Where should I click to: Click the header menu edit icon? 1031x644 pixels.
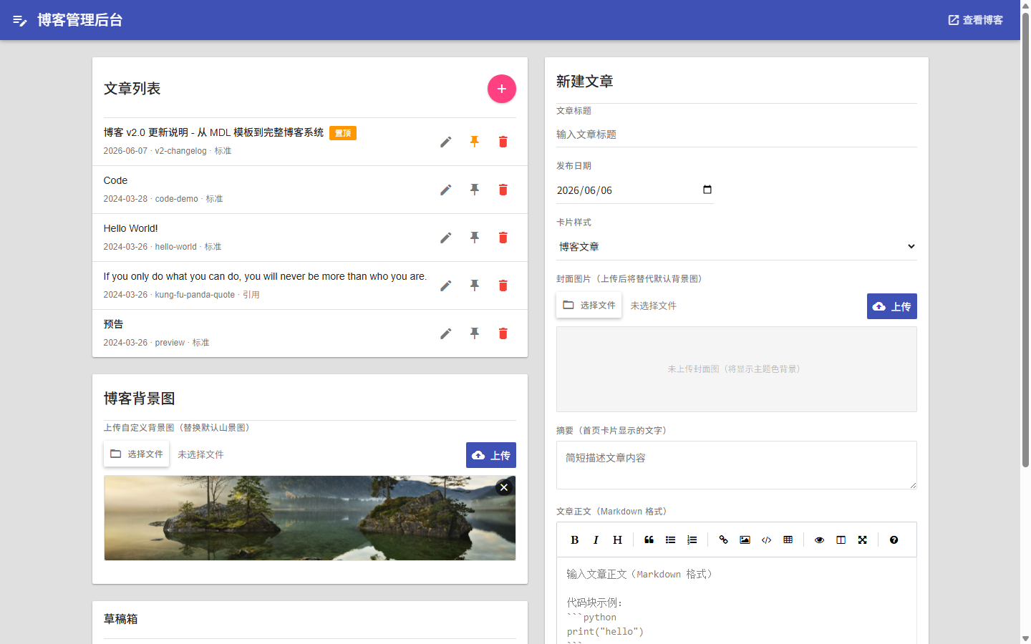pyautogui.click(x=20, y=20)
